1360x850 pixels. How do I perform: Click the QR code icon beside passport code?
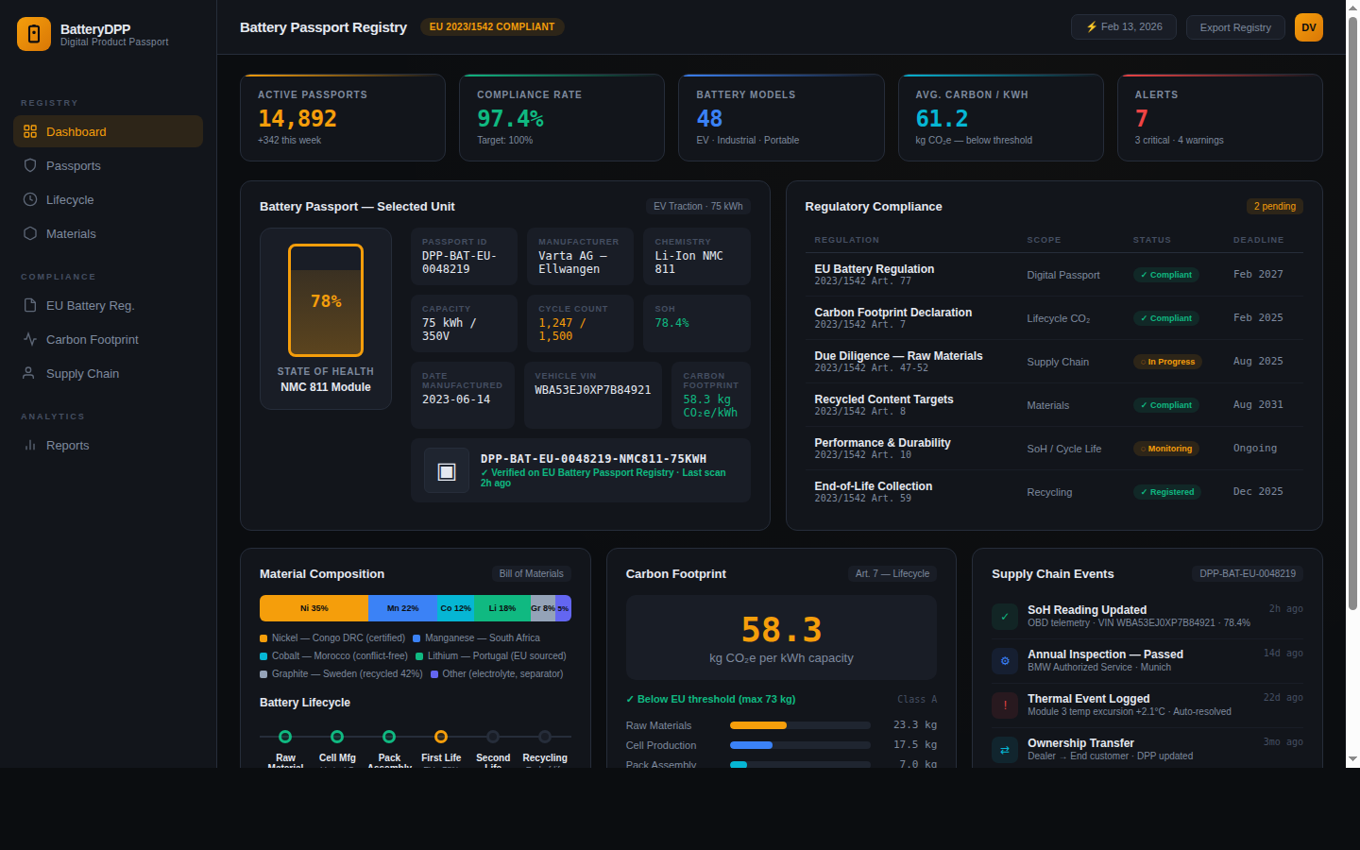[x=447, y=471]
